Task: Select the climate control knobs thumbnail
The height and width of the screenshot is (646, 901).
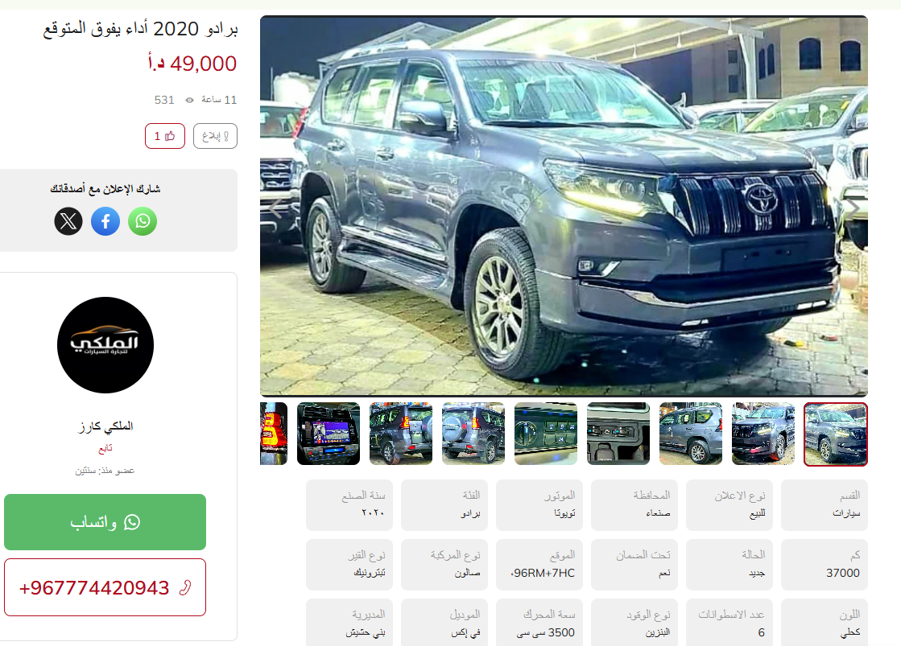Action: tap(546, 434)
